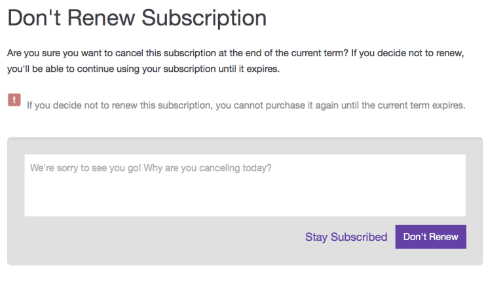Image resolution: width=503 pixels, height=282 pixels.
Task: Click the Don't Renew Subscription heading
Action: point(137,18)
